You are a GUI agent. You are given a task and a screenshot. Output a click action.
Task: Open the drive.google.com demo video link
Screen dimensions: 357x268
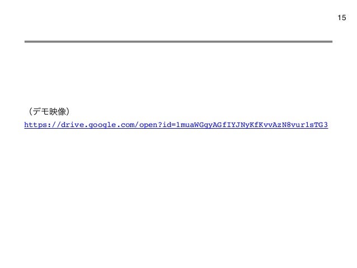pos(176,125)
